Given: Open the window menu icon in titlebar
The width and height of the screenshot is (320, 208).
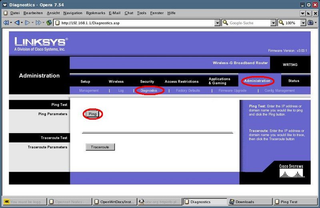Looking at the screenshot, I should click(5, 5).
